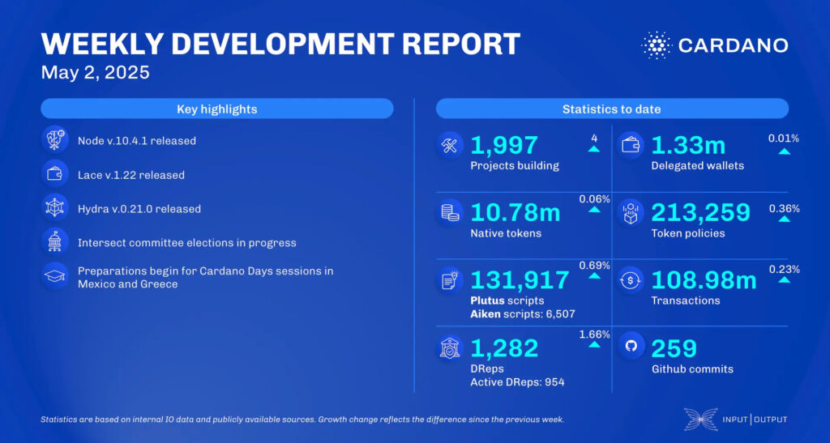Click the 'Projects building' label
830x443 pixels.
pyautogui.click(x=515, y=165)
